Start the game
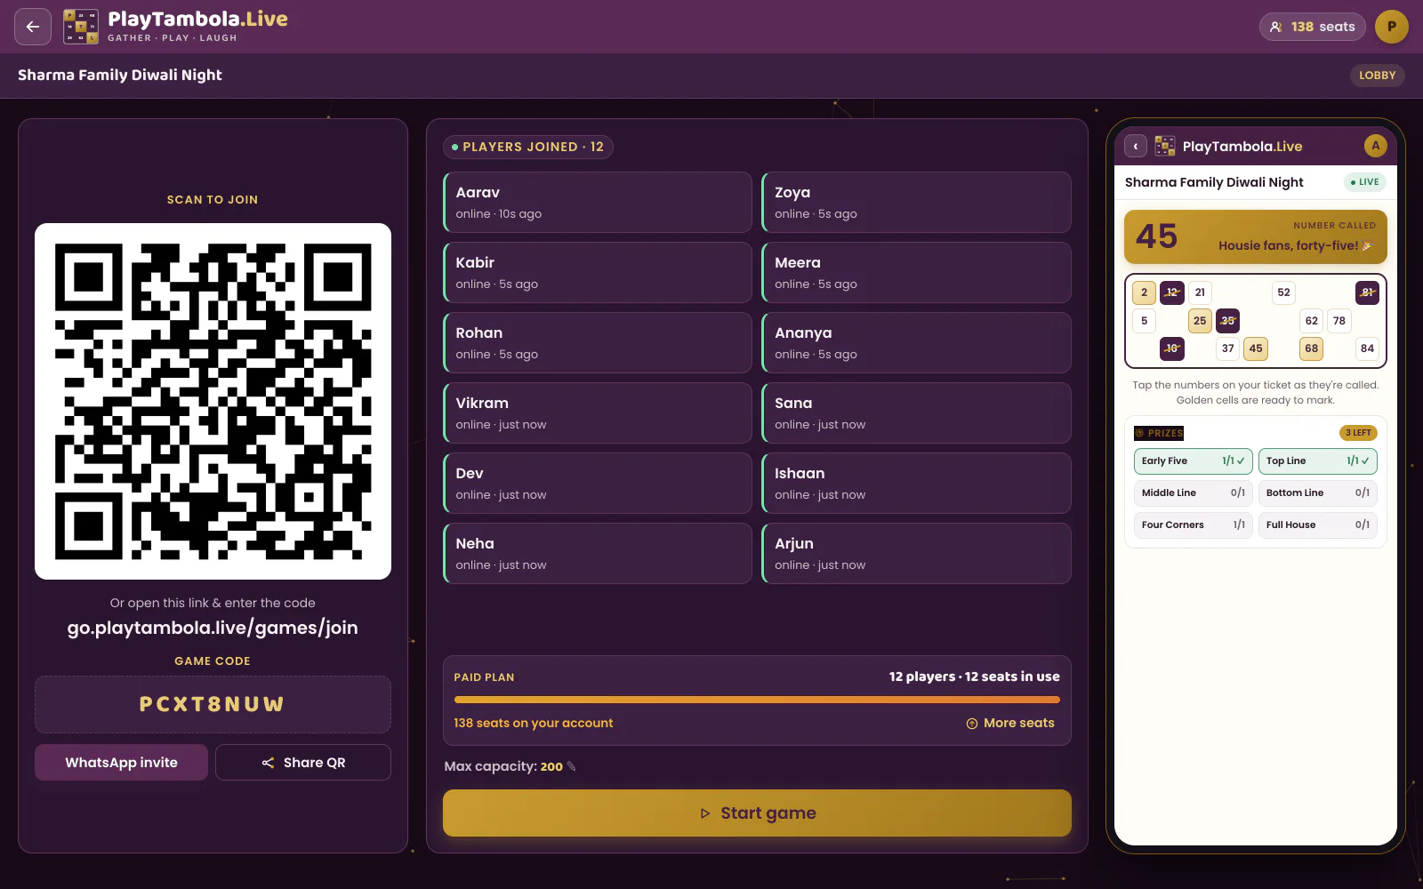The width and height of the screenshot is (1423, 889). pos(757,813)
